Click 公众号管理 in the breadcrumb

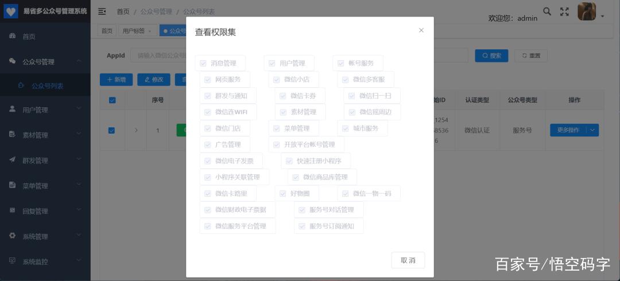pyautogui.click(x=156, y=11)
